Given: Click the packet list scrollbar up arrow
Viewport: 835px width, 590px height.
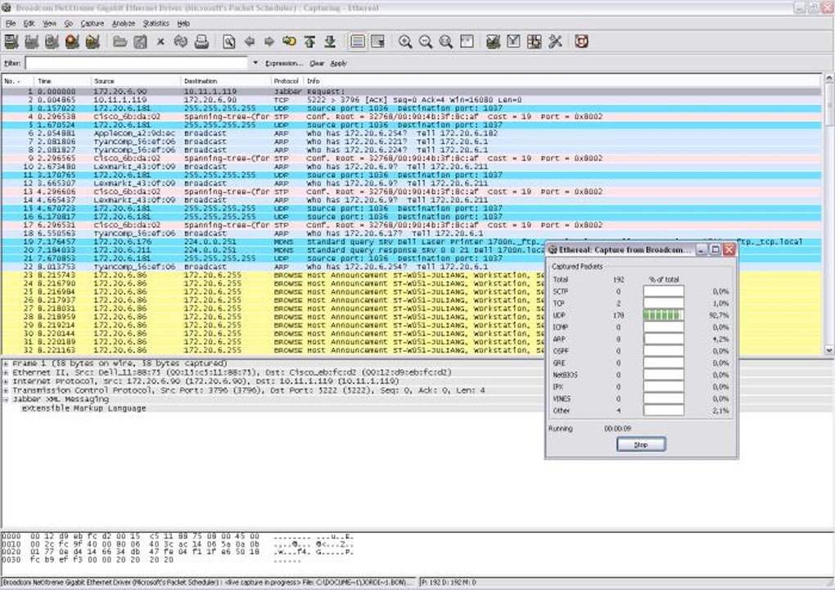Looking at the screenshot, I should click(x=828, y=79).
